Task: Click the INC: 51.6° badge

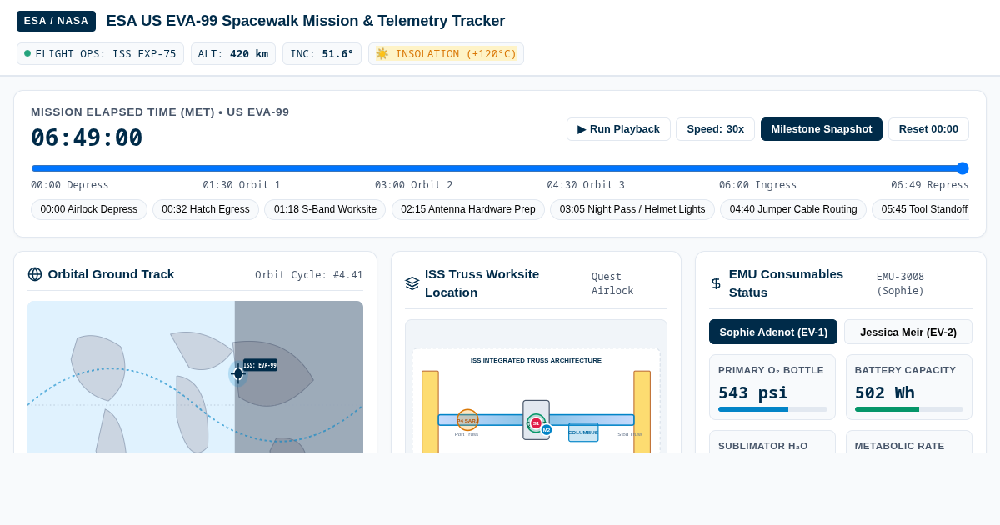Action: [x=322, y=54]
